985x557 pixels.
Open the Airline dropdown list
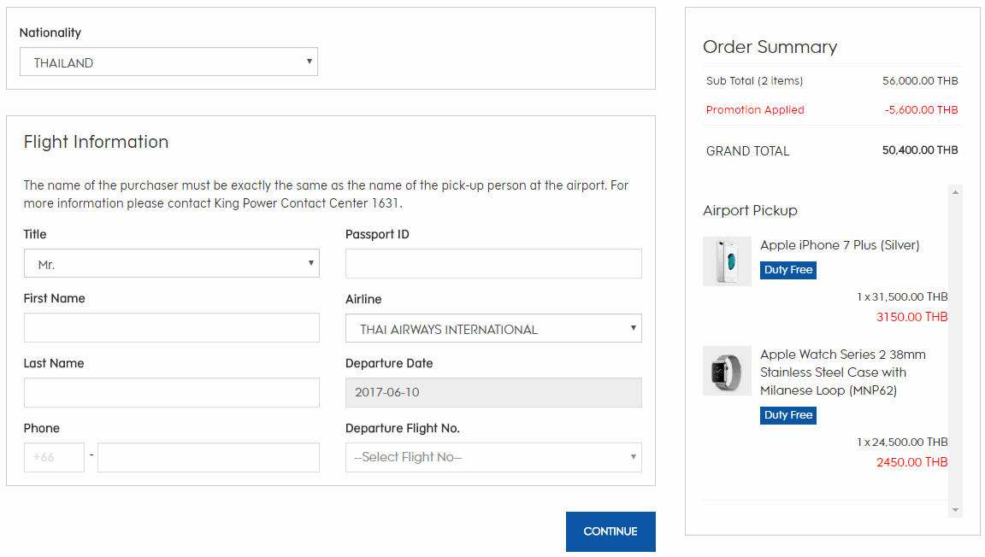[x=493, y=329]
